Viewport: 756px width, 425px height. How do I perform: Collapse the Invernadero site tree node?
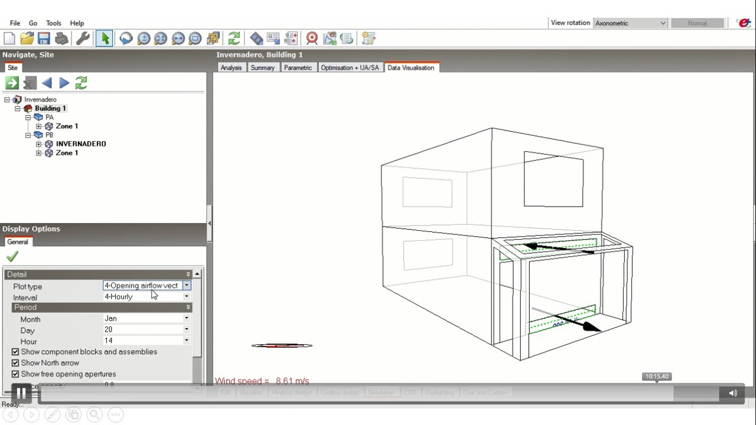click(7, 100)
